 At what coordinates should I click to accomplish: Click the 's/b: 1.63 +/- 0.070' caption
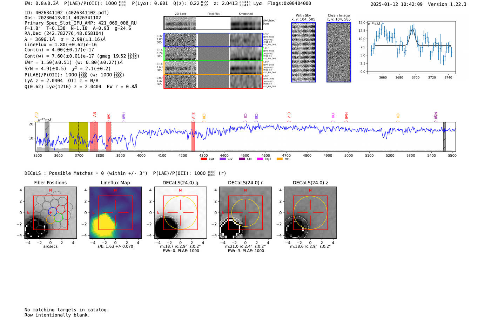coord(115,246)
